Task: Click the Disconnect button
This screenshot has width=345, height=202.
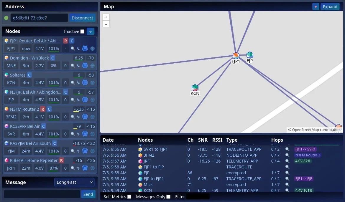Action: click(x=82, y=18)
